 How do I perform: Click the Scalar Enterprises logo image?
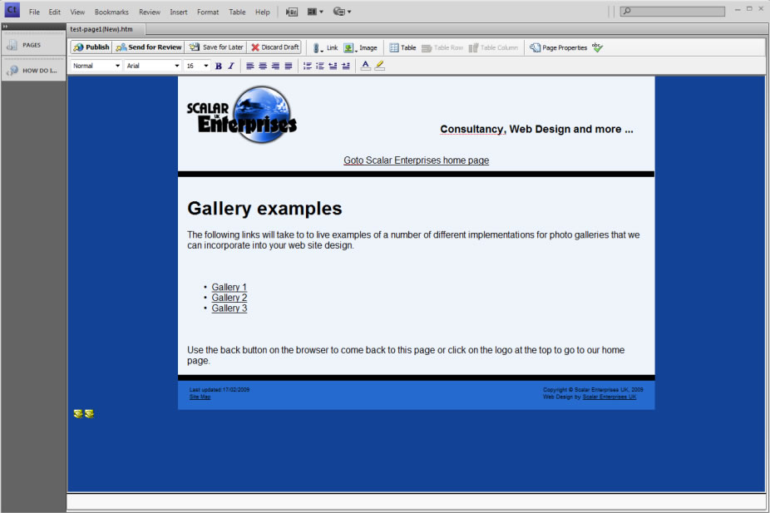point(242,115)
